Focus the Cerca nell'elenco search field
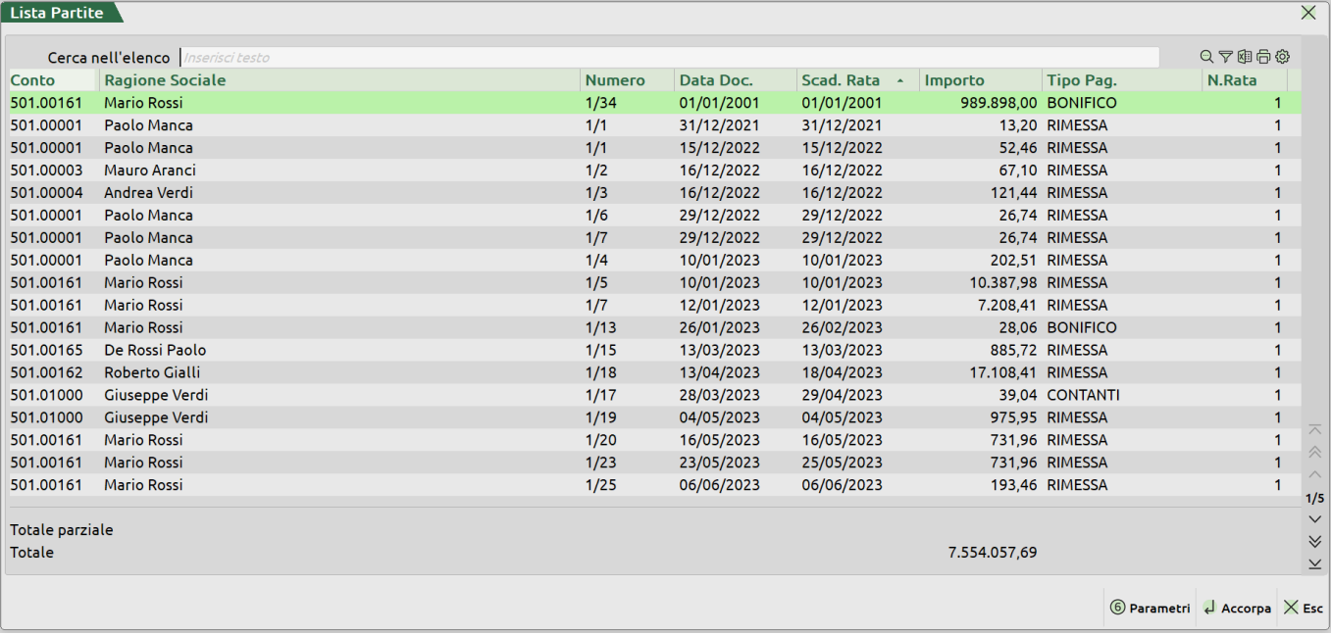The height and width of the screenshot is (635, 1331). click(667, 58)
